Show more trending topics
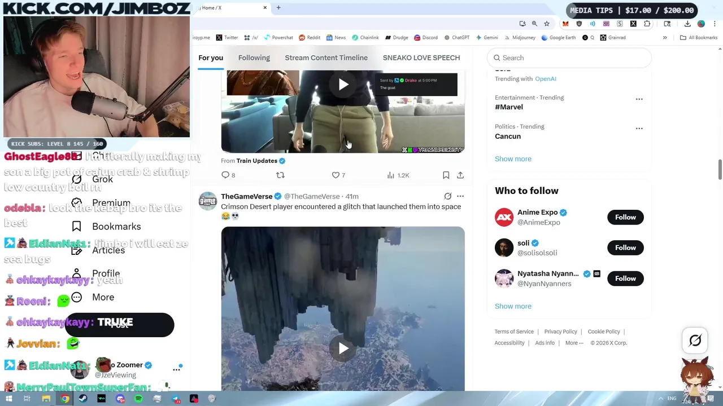The image size is (723, 406). tap(513, 159)
